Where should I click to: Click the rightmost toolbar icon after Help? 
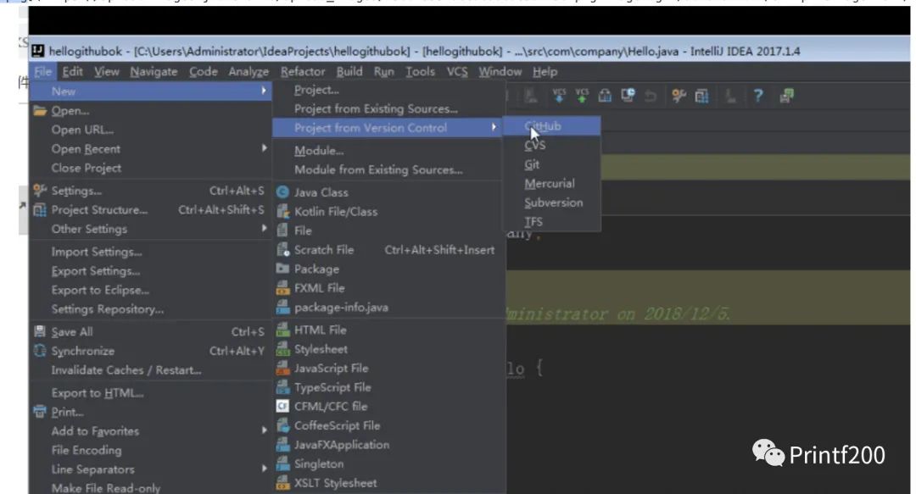pos(786,96)
